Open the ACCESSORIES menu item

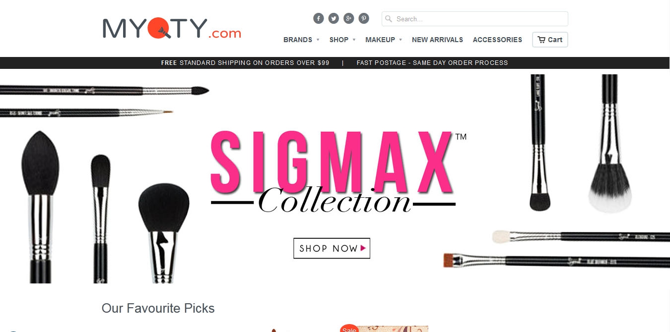(x=497, y=40)
